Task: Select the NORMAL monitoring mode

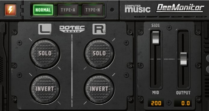Action: click(43, 10)
